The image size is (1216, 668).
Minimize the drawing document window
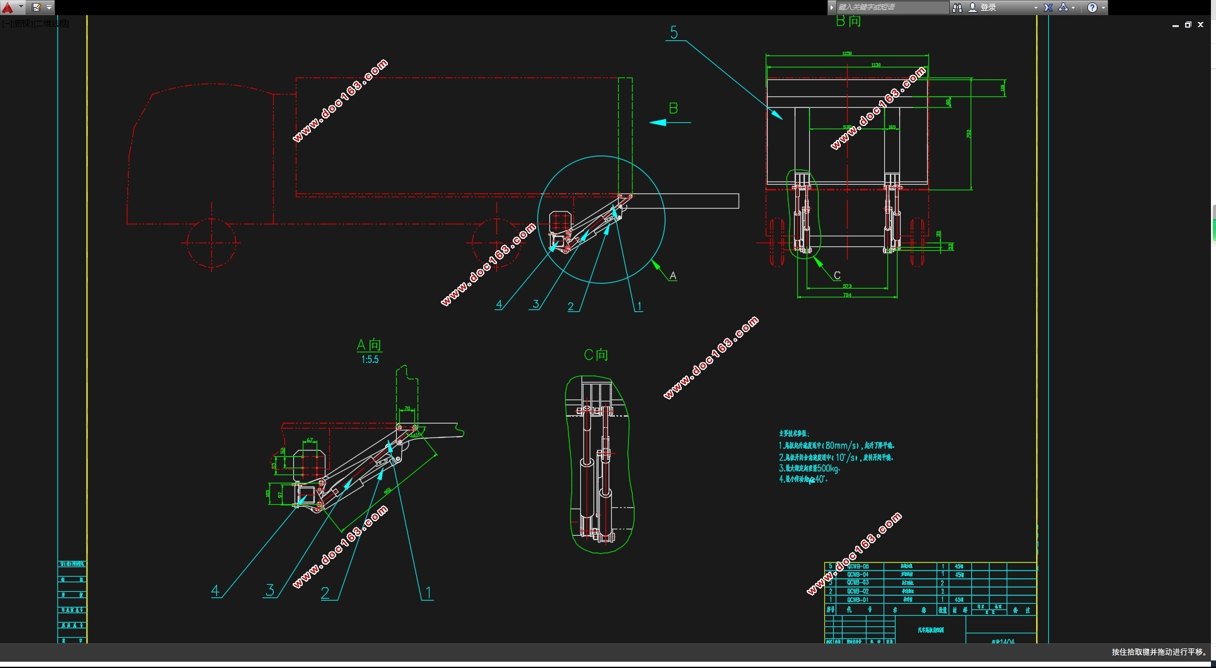pos(1176,25)
